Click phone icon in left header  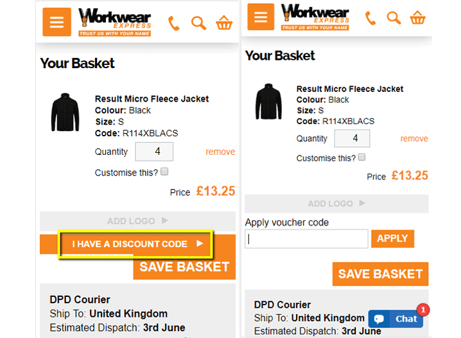174,23
